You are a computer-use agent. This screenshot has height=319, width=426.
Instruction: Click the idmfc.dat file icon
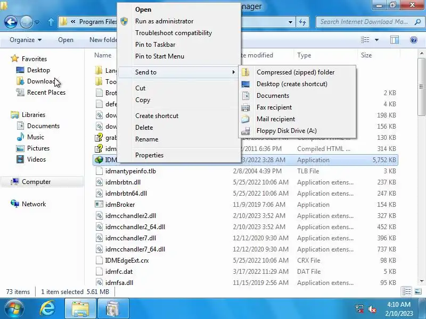[99, 271]
